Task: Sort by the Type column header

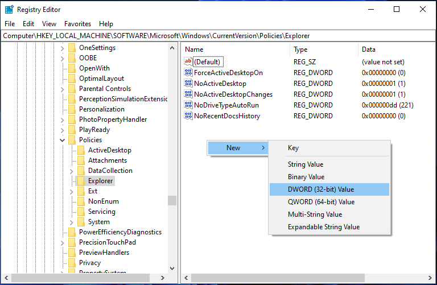Action: click(324, 49)
